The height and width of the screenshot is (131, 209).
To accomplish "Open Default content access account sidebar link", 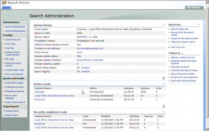I will coord(13,54).
